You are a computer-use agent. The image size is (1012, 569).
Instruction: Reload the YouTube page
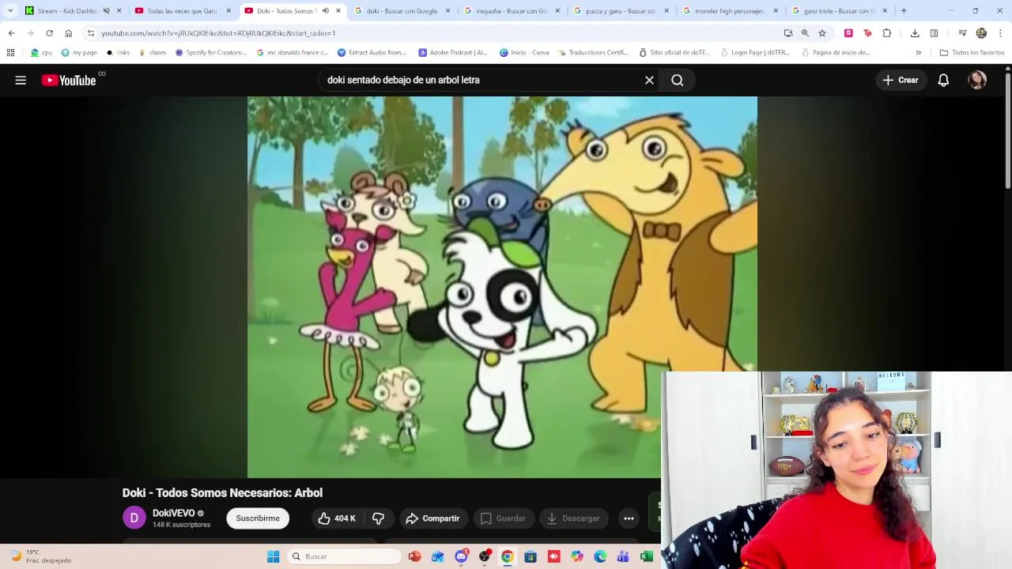pyautogui.click(x=49, y=33)
